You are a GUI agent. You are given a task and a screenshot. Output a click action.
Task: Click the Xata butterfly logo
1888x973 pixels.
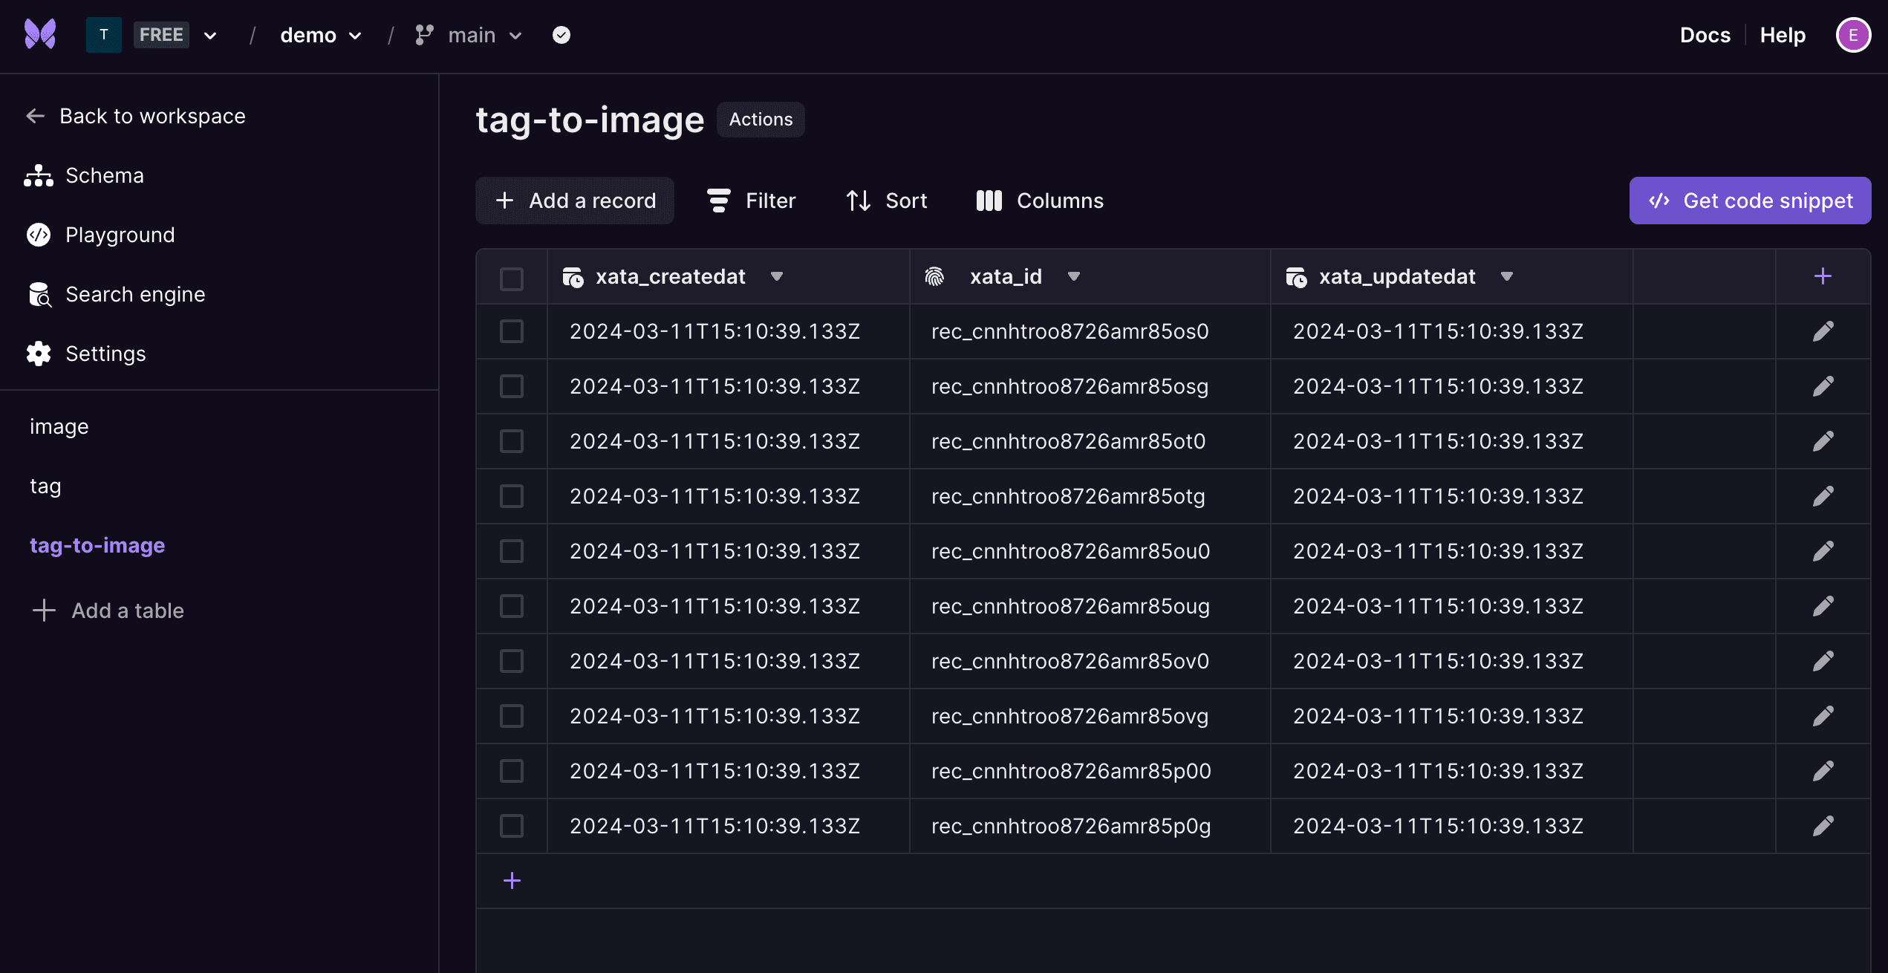pos(39,34)
